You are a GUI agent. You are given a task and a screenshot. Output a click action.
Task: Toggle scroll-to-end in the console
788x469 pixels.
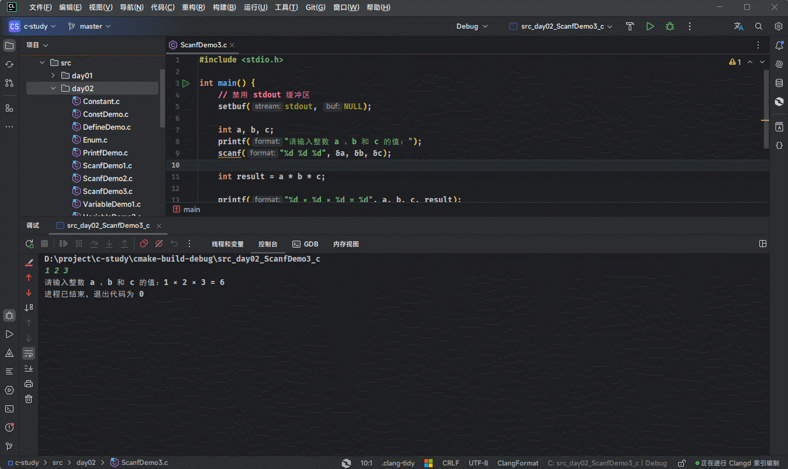coord(29,368)
